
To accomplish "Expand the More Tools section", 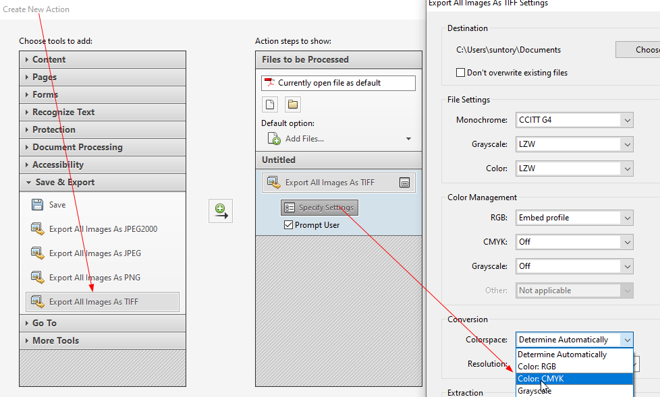I will 103,340.
